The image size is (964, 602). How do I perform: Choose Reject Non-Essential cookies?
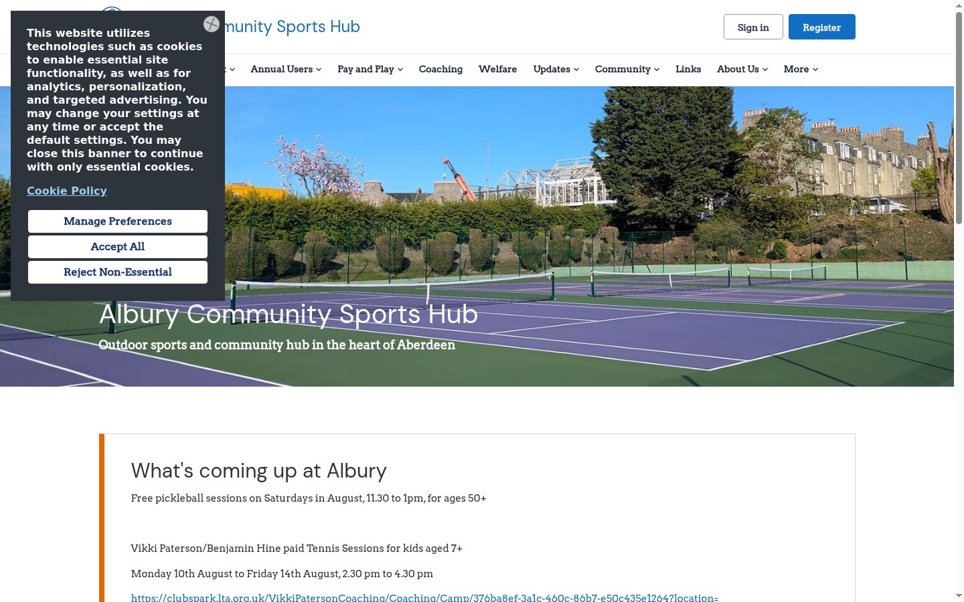click(x=118, y=272)
